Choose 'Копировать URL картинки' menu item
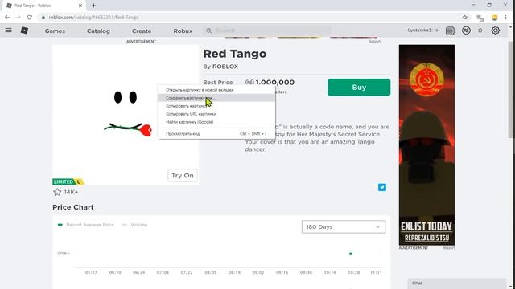This screenshot has width=515, height=289. click(216, 114)
